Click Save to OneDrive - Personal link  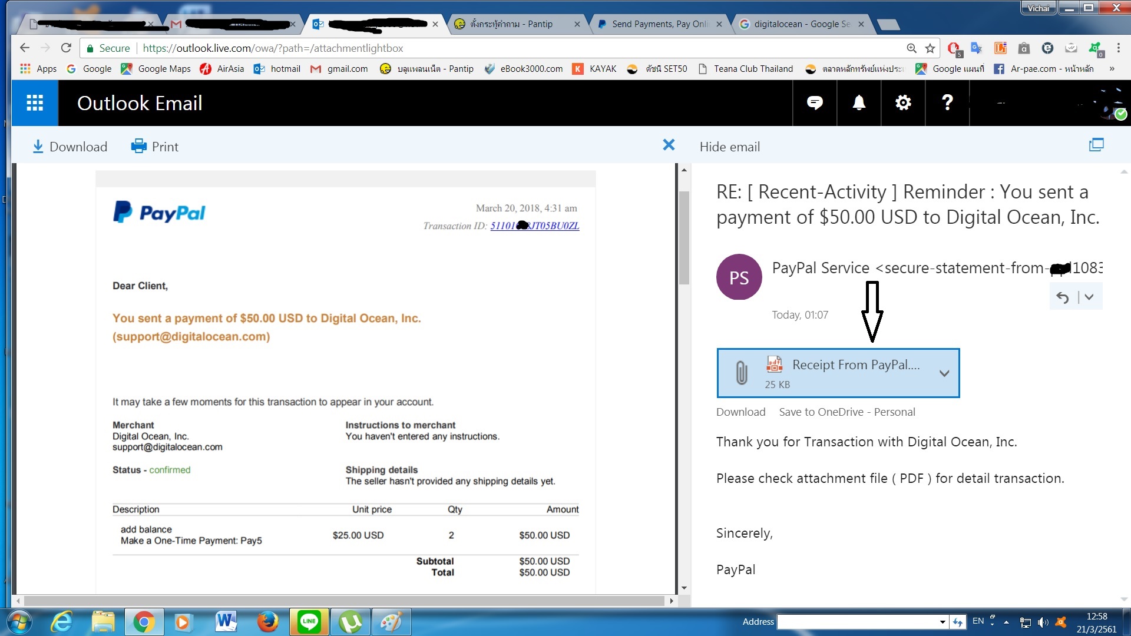pos(846,412)
